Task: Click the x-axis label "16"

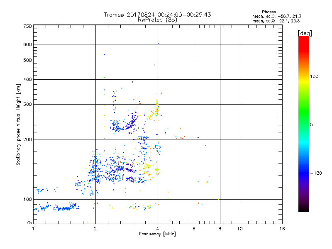Action: (x=282, y=229)
